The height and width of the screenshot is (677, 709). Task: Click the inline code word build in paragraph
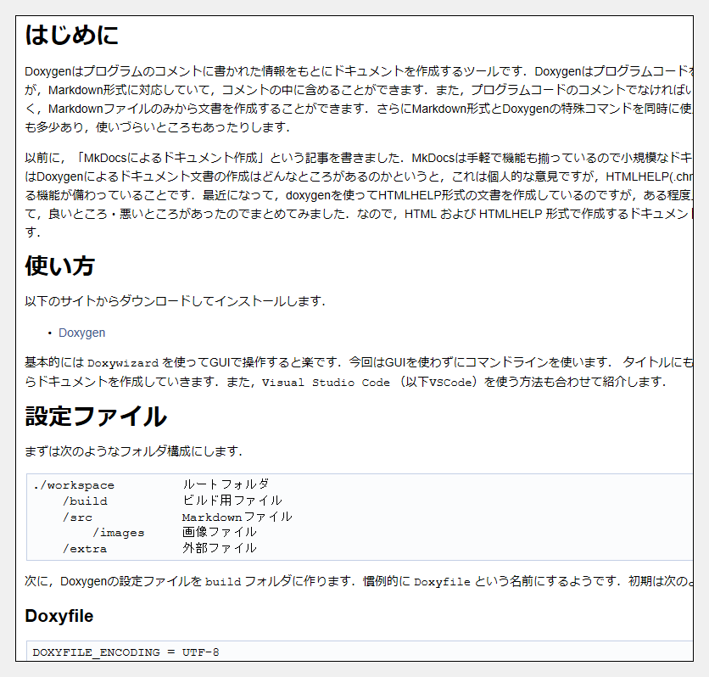pos(223,582)
